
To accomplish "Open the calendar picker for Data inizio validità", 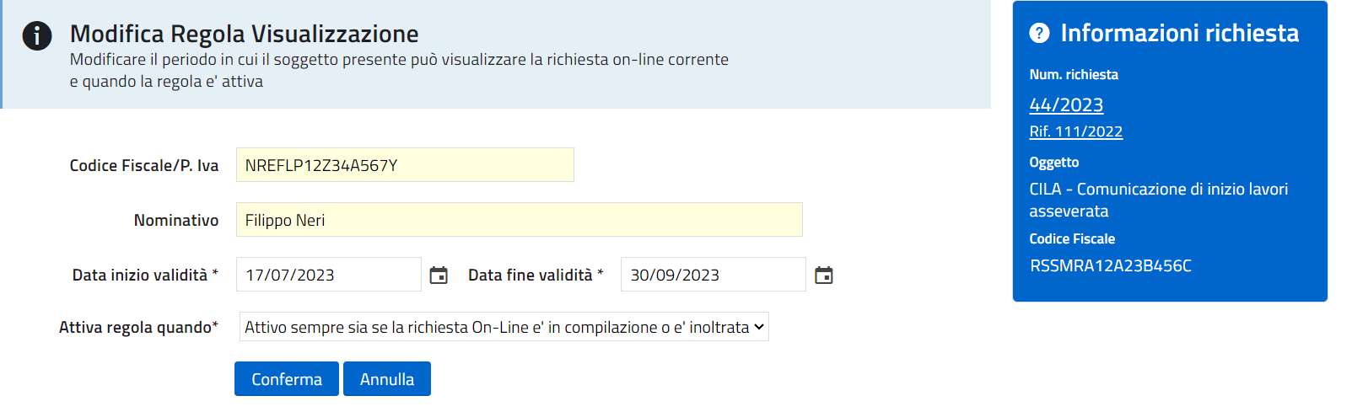I will pyautogui.click(x=439, y=276).
